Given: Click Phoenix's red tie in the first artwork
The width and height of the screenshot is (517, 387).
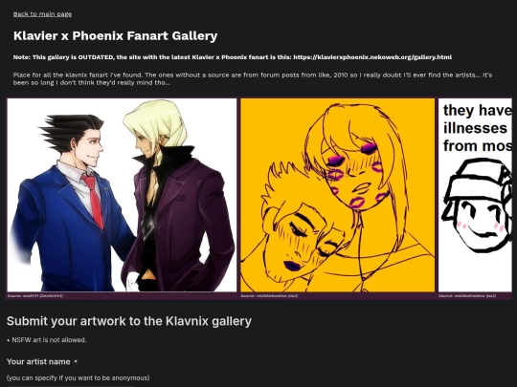Looking at the screenshot, I should (95, 202).
